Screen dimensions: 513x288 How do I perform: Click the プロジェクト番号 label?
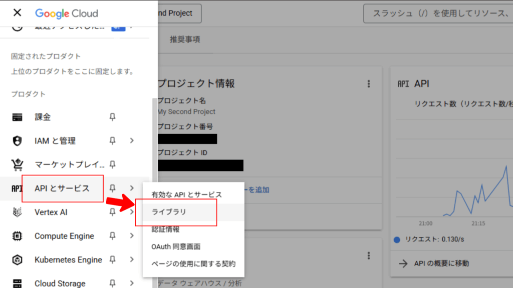pos(185,126)
